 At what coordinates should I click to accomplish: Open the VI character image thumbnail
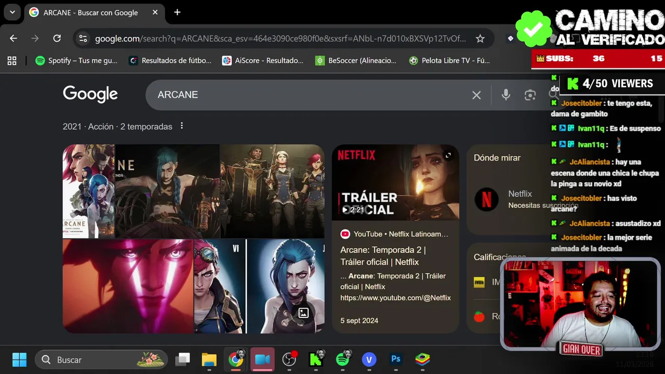[220, 286]
